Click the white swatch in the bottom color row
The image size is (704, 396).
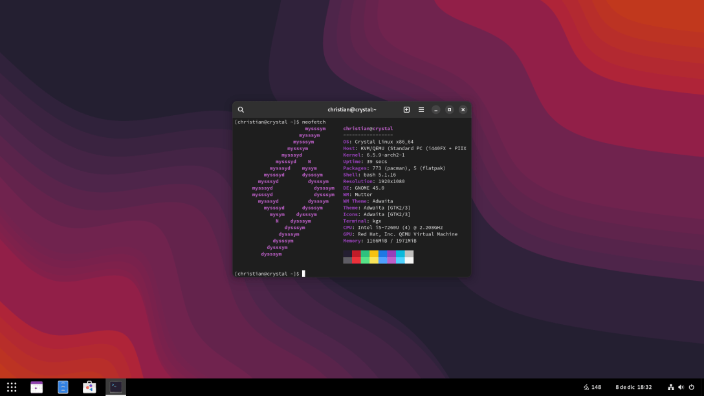tap(409, 260)
